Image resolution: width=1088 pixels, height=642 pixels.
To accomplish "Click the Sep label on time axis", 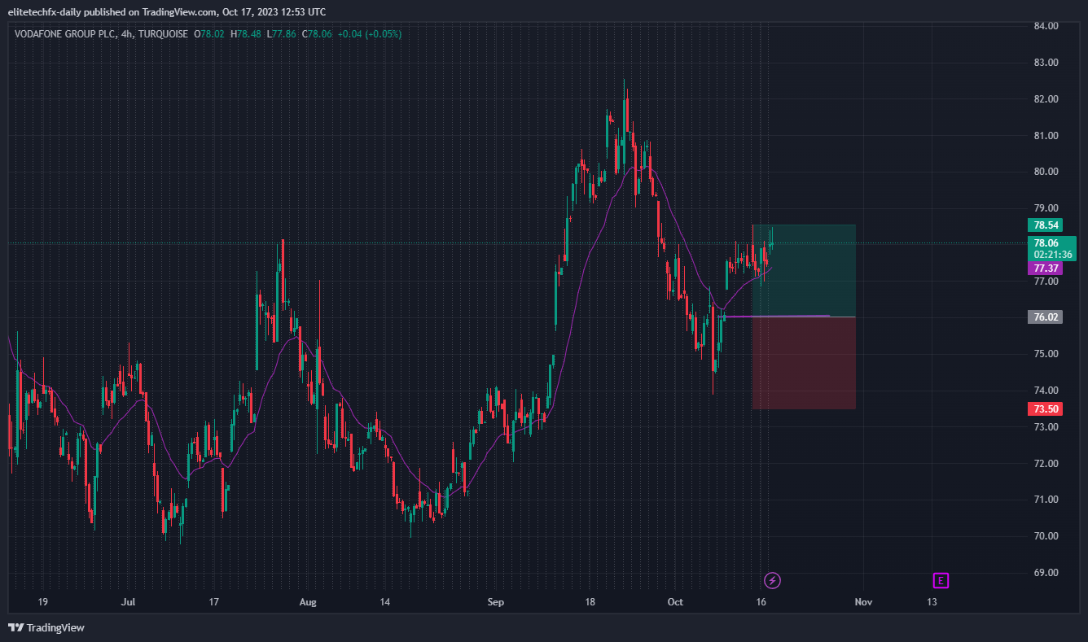I will tap(496, 603).
